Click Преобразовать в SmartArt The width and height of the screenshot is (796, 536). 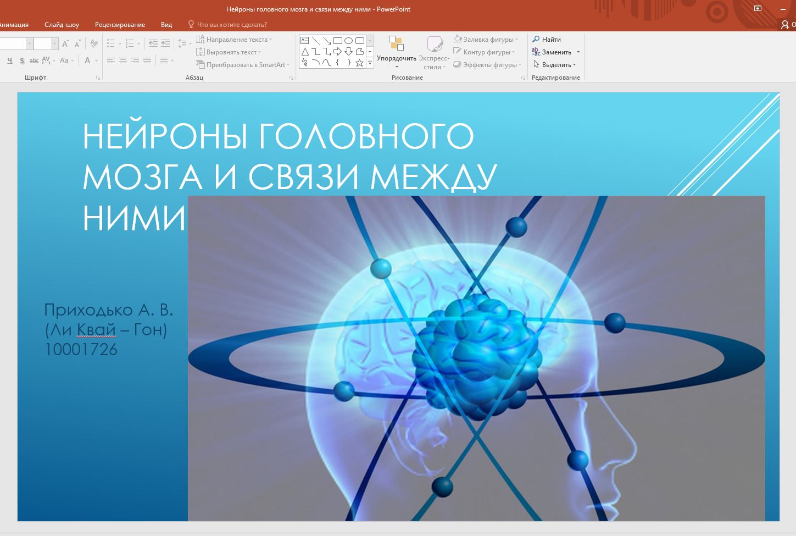[243, 65]
